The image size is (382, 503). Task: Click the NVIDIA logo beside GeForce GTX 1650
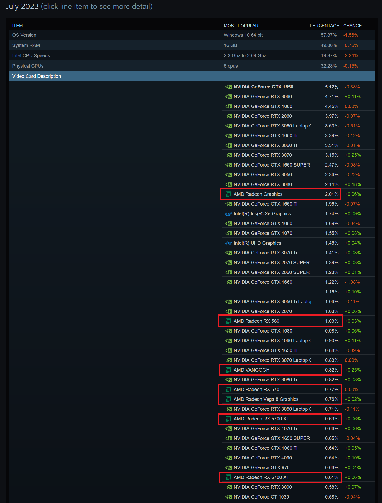click(x=229, y=87)
